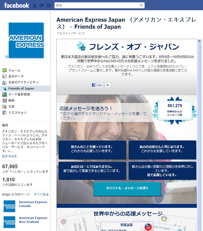
Task: Click the 561,279 message counter badge
Action: 175,110
